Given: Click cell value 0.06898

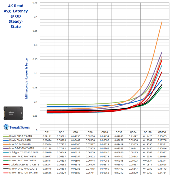Looking at the screenshot, I should pos(61,169).
